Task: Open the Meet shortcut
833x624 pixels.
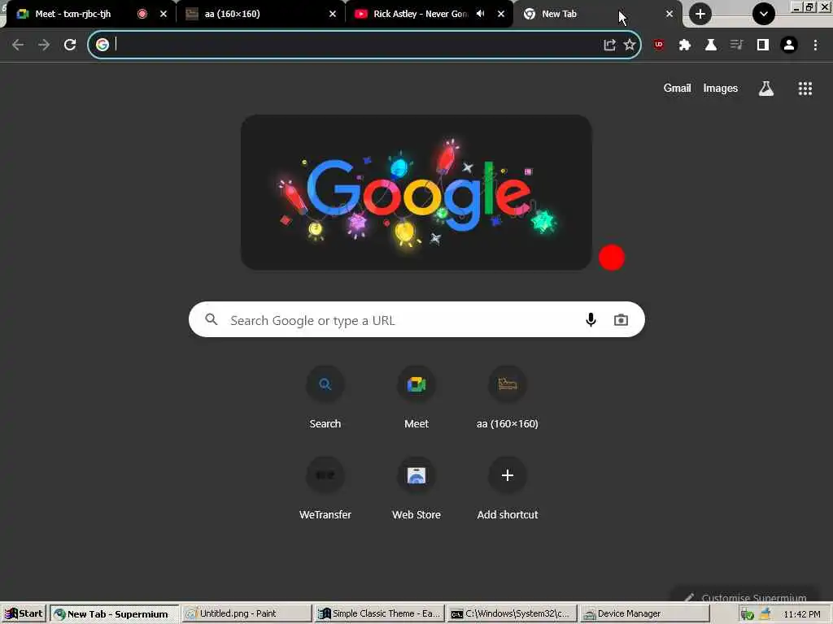Action: [416, 398]
